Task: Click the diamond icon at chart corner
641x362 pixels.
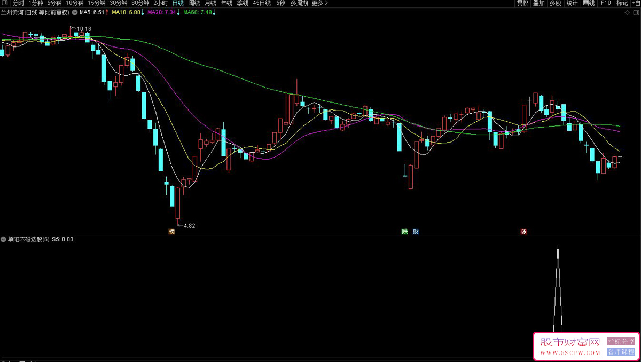Action: 627,12
